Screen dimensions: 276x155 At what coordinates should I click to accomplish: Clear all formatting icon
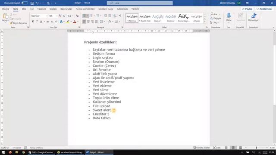[x=77, y=16]
